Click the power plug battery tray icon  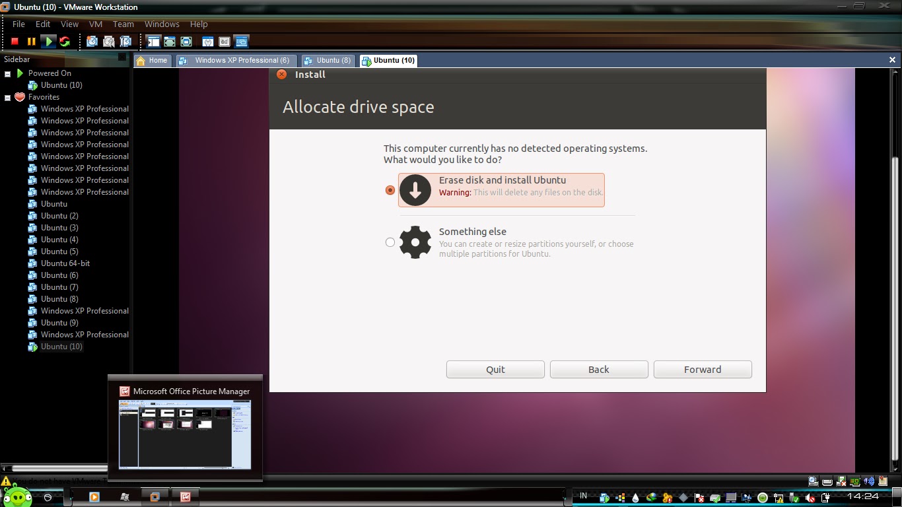(825, 497)
